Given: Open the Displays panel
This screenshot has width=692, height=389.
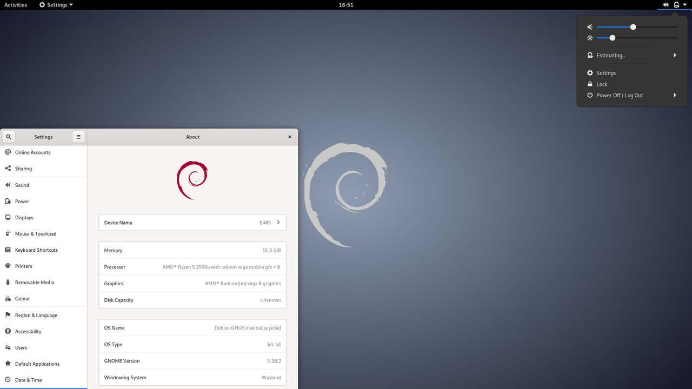Looking at the screenshot, I should (x=43, y=217).
